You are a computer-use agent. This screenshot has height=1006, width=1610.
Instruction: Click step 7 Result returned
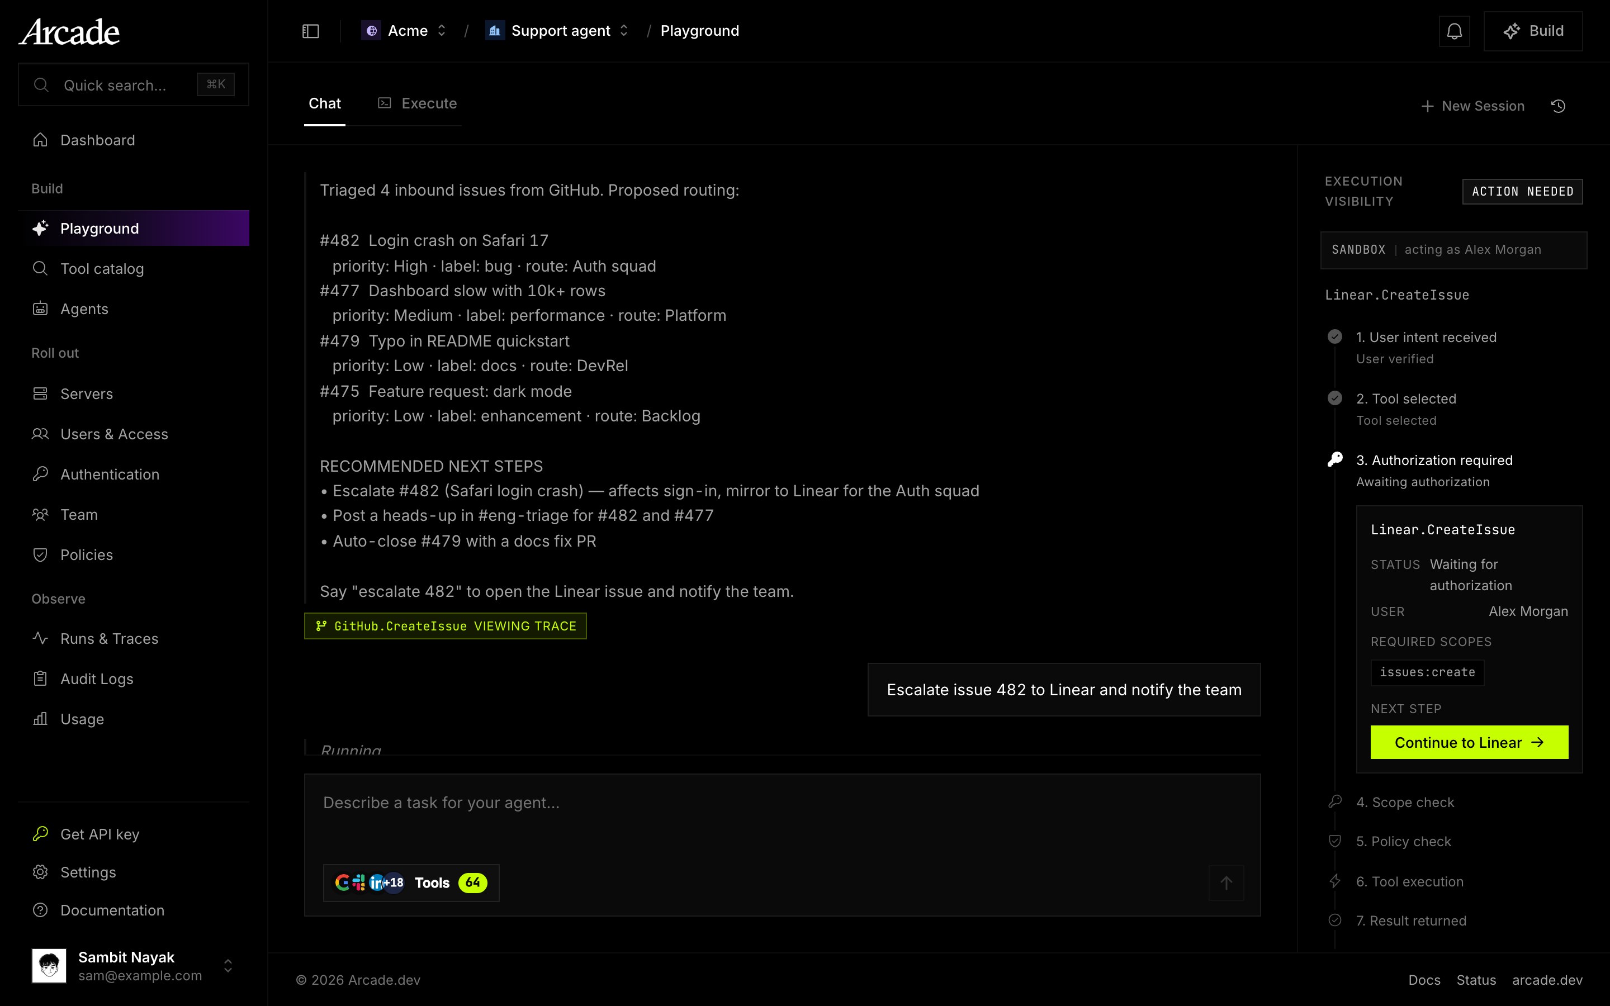tap(1411, 921)
